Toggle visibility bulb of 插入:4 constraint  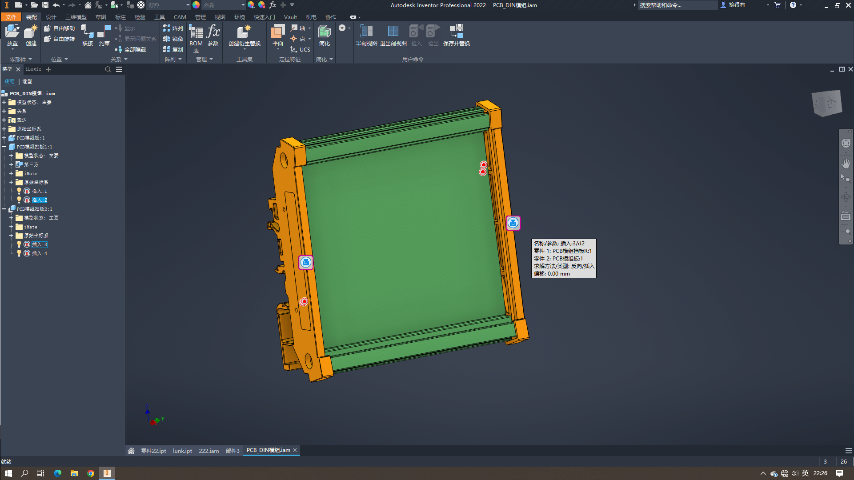coord(19,253)
